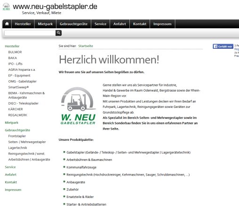The height and width of the screenshot is (206, 239).
Task: Select Hersteller heading in the sidebar
Action: coord(12,46)
